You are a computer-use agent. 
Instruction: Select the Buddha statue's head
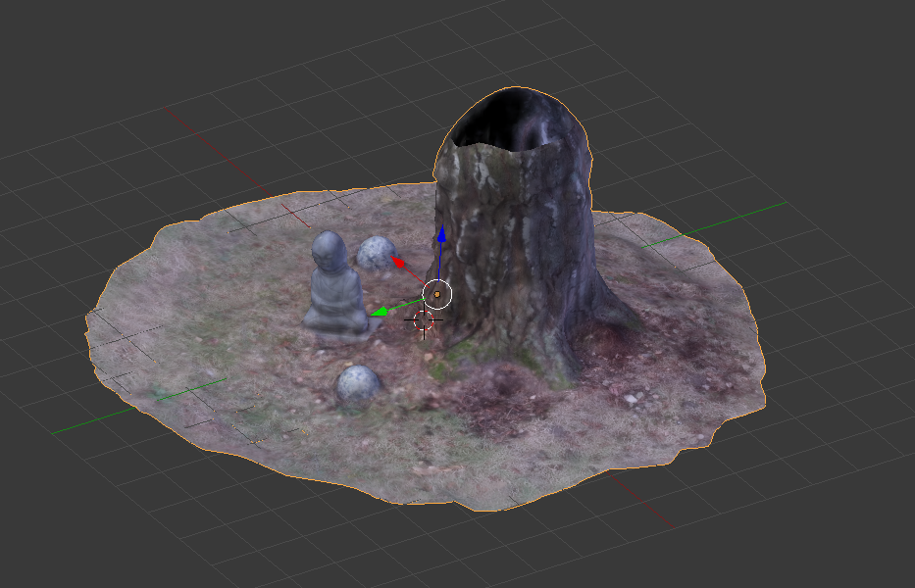pyautogui.click(x=329, y=252)
